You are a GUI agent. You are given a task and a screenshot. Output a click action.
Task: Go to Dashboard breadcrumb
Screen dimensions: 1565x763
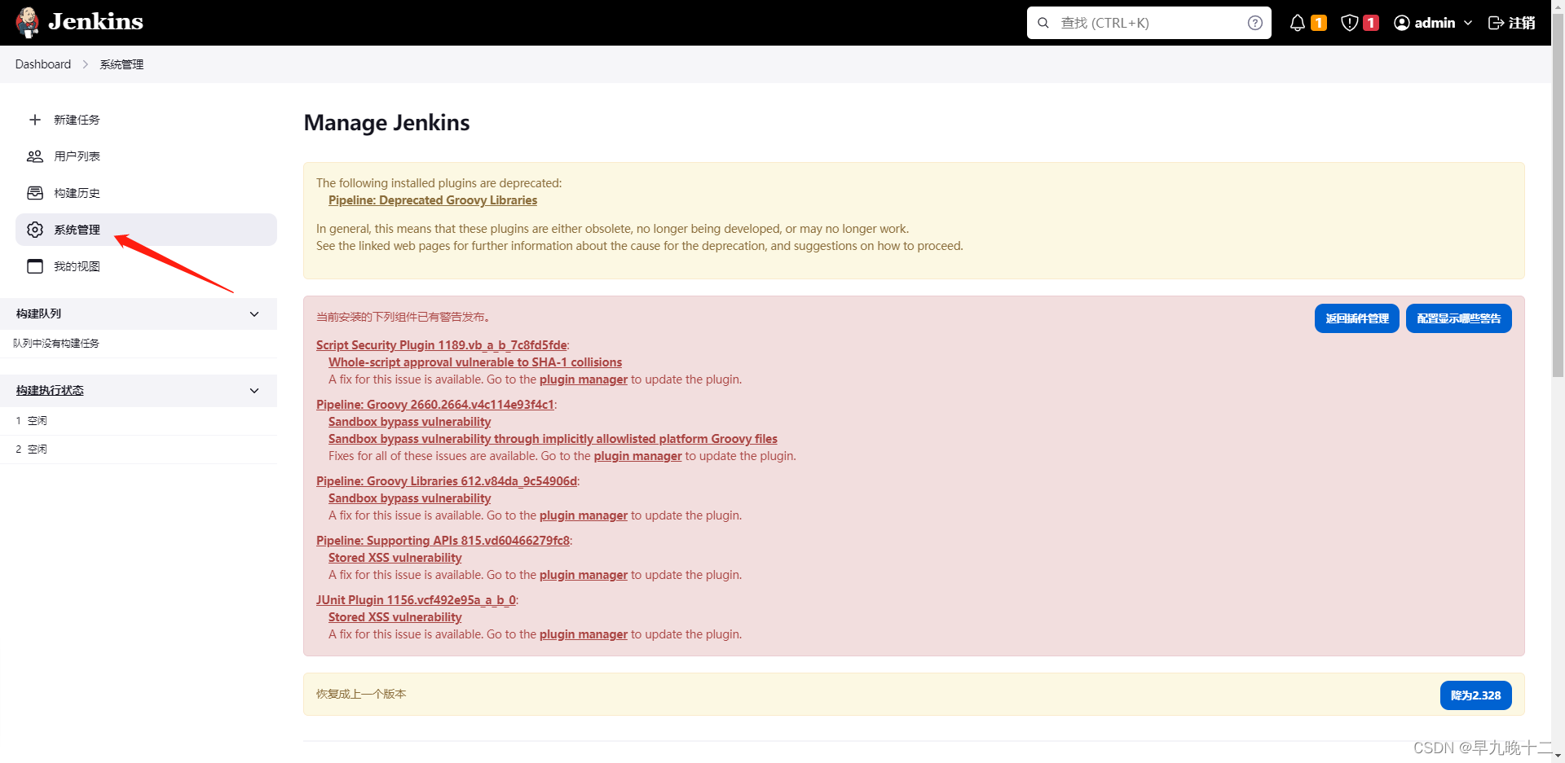[x=43, y=64]
